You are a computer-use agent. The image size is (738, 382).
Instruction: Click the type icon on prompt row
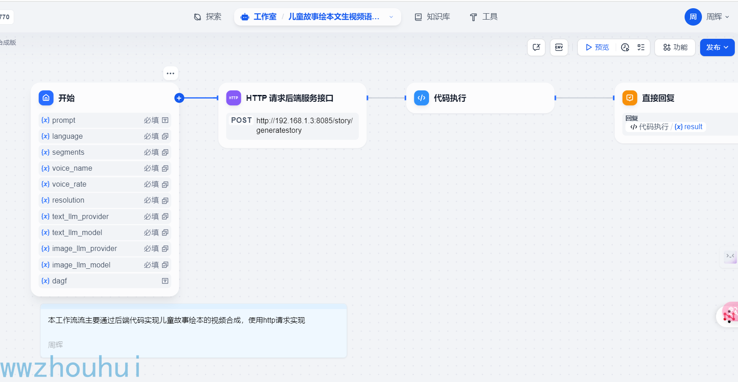tap(165, 120)
